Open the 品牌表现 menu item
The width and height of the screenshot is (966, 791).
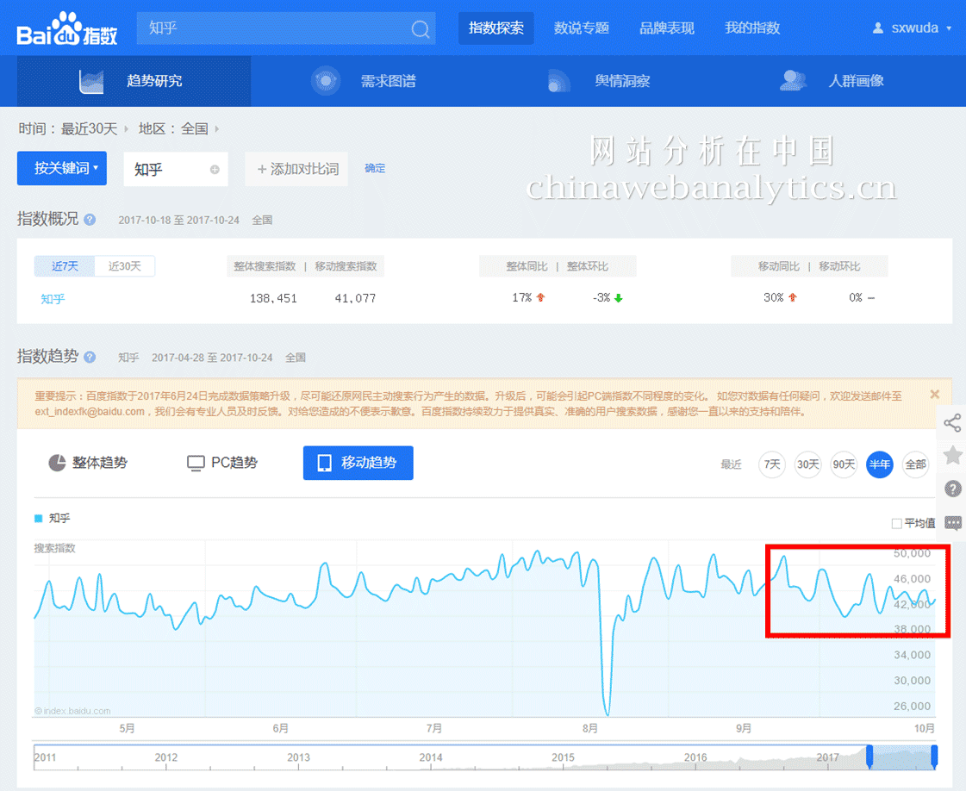(666, 28)
